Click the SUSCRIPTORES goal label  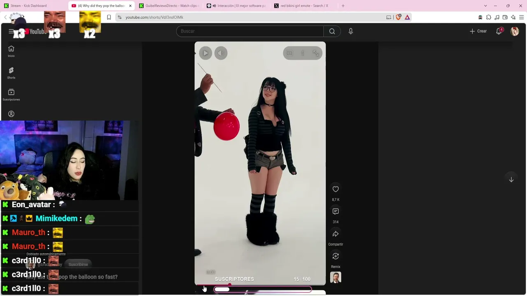(x=234, y=279)
